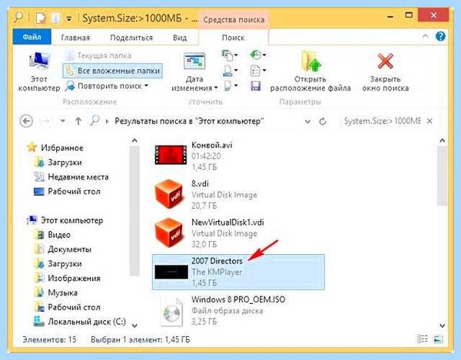Screen dimensions: 461x360
Task: Click Save search floppy icon
Action: coord(256,86)
